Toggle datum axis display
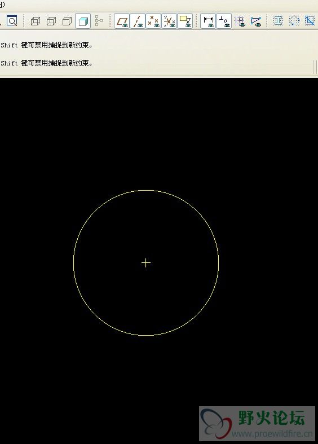The width and height of the screenshot is (318, 444). click(138, 21)
